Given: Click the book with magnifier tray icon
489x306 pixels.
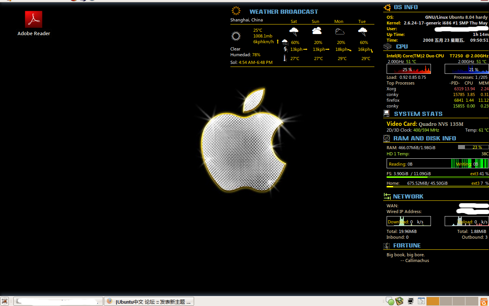Looking at the screenshot, I should 400,301.
